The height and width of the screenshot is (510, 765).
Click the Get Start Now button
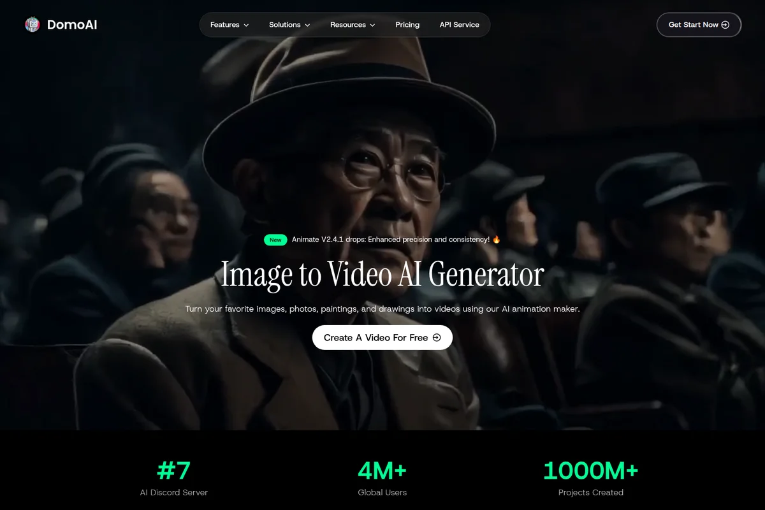(699, 25)
